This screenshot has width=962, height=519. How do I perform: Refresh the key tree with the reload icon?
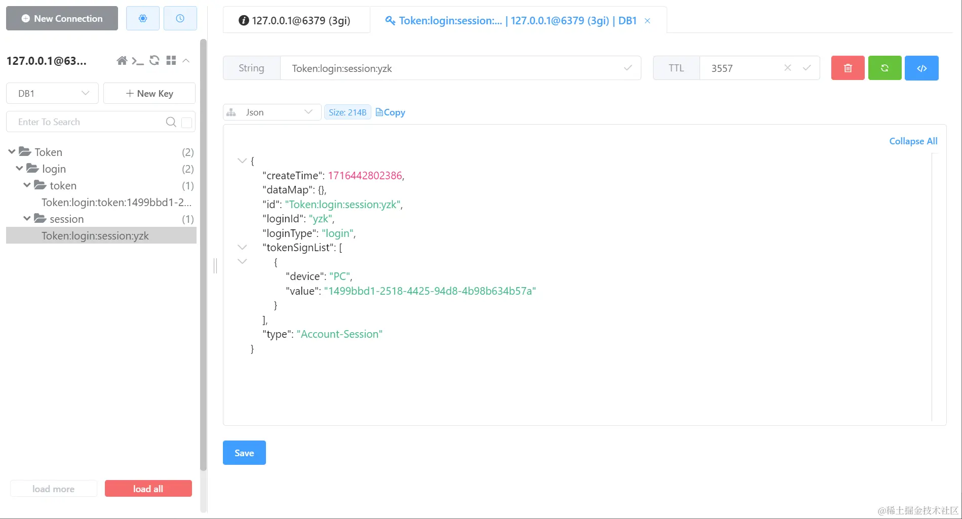[155, 60]
